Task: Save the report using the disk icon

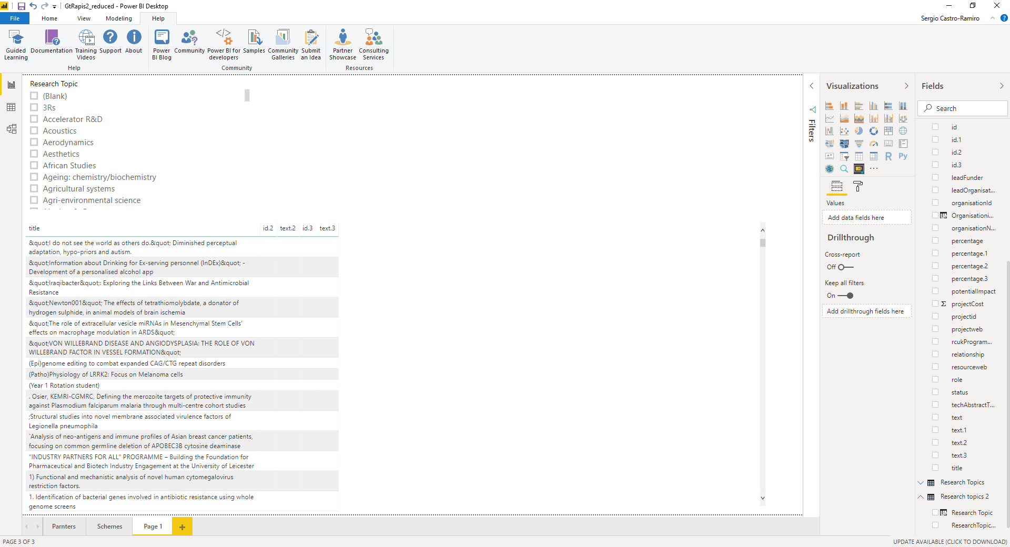Action: click(22, 6)
